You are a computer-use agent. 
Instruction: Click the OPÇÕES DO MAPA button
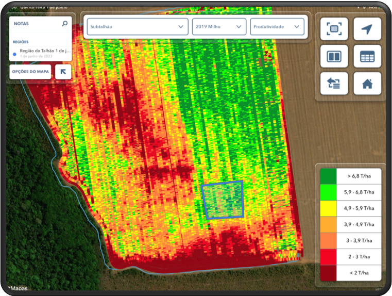tap(31, 72)
